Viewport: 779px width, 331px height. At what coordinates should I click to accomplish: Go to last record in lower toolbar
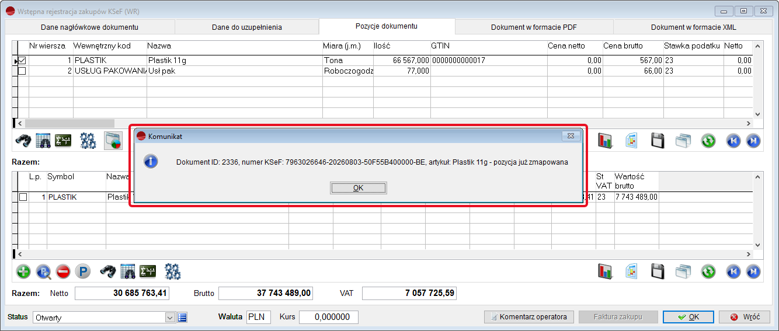click(x=753, y=271)
